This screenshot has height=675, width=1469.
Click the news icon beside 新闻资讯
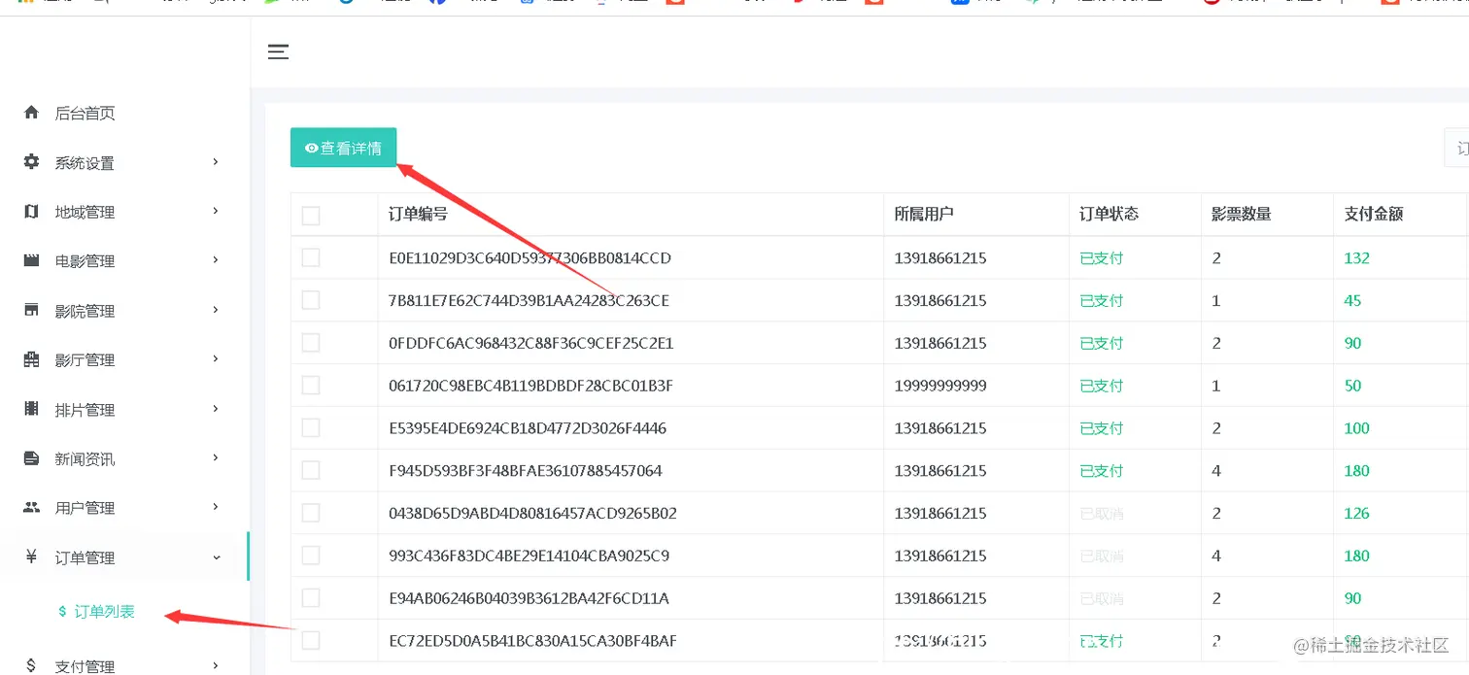[x=31, y=458]
